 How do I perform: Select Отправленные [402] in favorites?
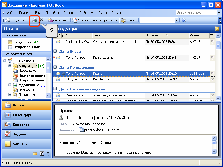(28, 47)
